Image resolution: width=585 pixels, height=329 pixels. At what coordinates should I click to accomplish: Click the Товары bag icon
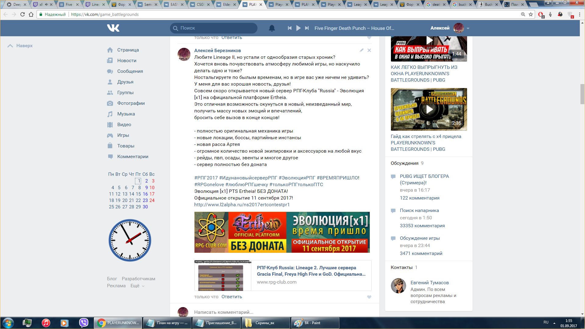pyautogui.click(x=110, y=146)
